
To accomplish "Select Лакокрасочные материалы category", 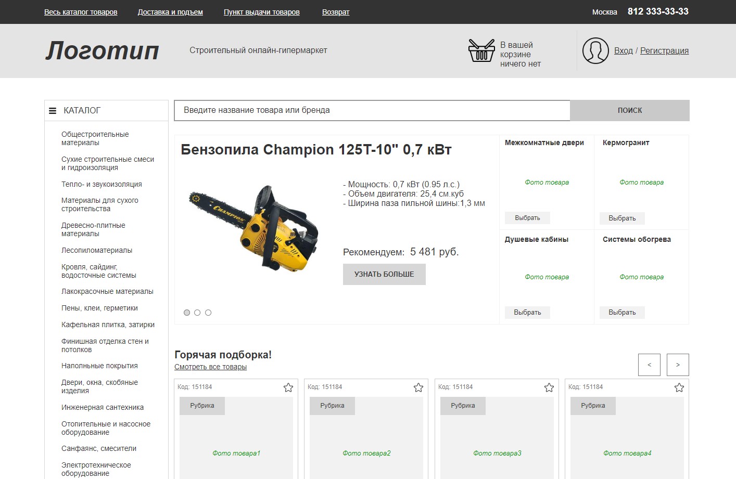I will pyautogui.click(x=107, y=291).
